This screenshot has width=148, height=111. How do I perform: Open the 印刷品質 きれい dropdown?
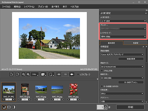coord(122,94)
